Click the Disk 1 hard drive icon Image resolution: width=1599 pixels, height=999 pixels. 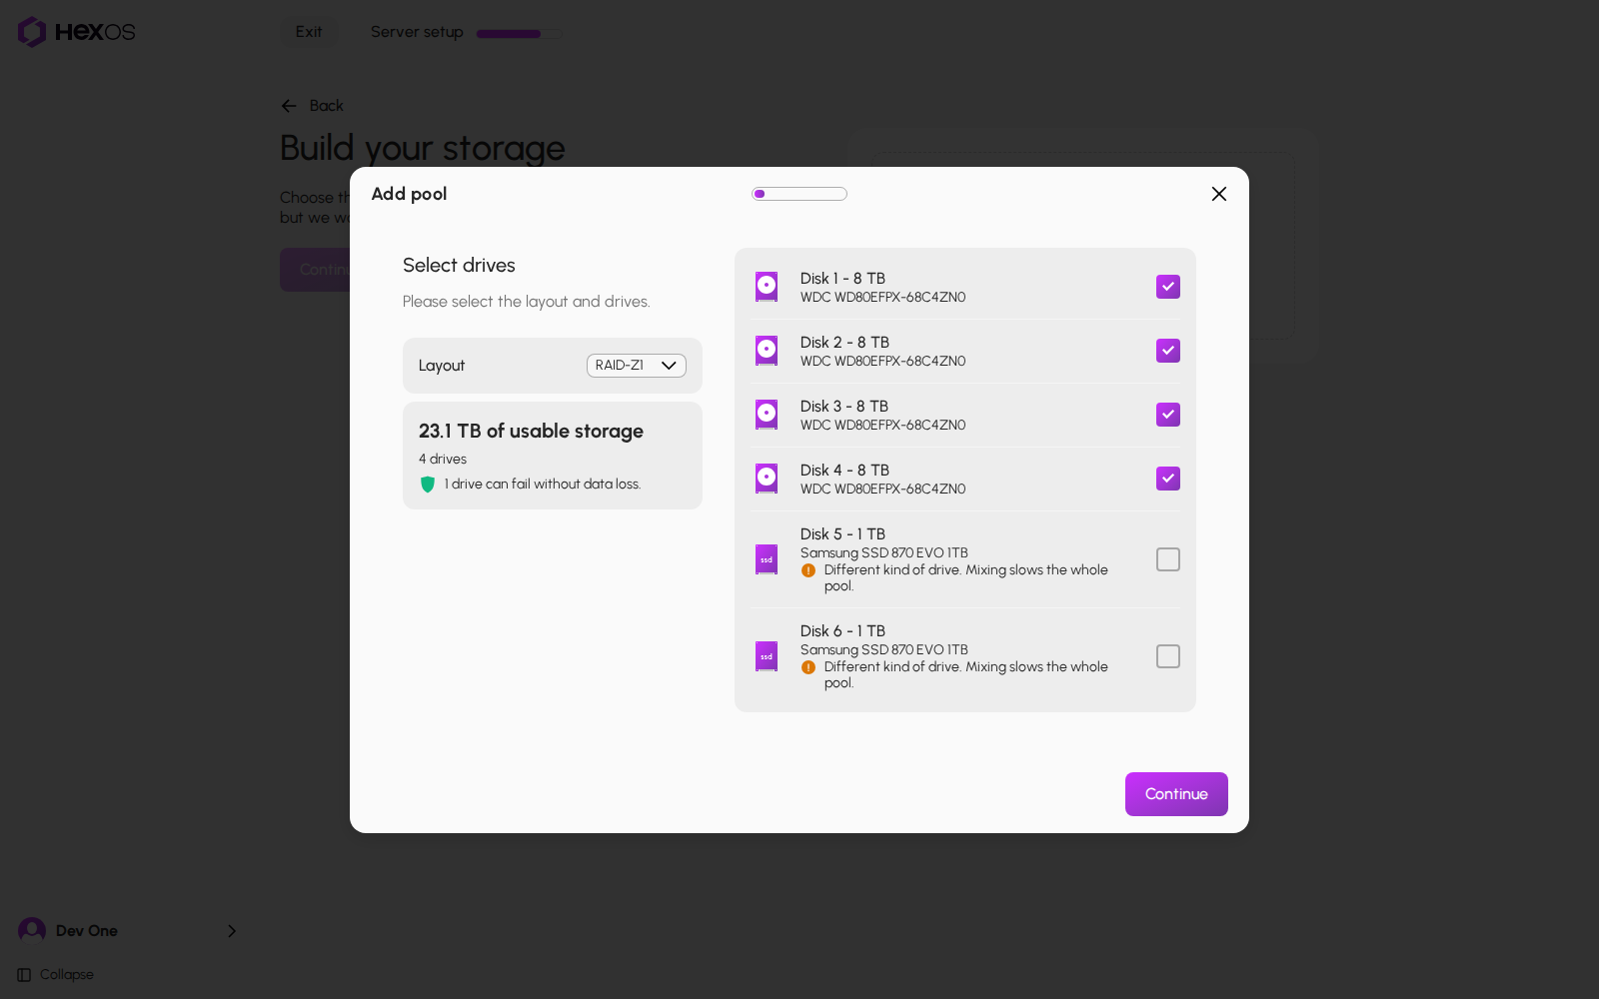(x=767, y=287)
